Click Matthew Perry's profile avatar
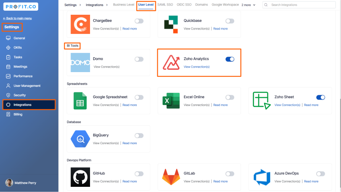Viewport: 341px width, 192px height. [9, 183]
